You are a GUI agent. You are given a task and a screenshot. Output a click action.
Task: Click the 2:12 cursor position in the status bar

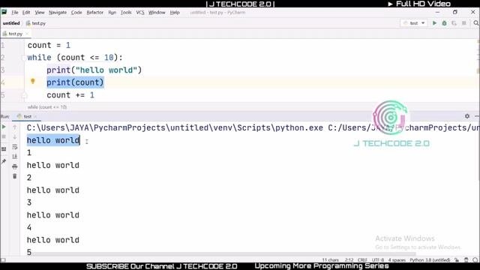(x=349, y=260)
